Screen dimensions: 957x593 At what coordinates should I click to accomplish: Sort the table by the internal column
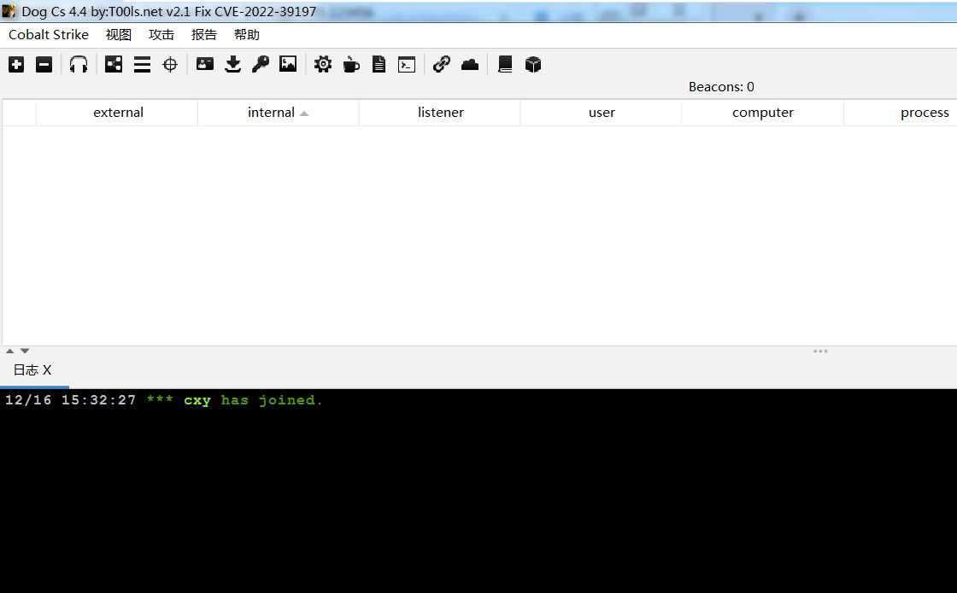click(271, 113)
